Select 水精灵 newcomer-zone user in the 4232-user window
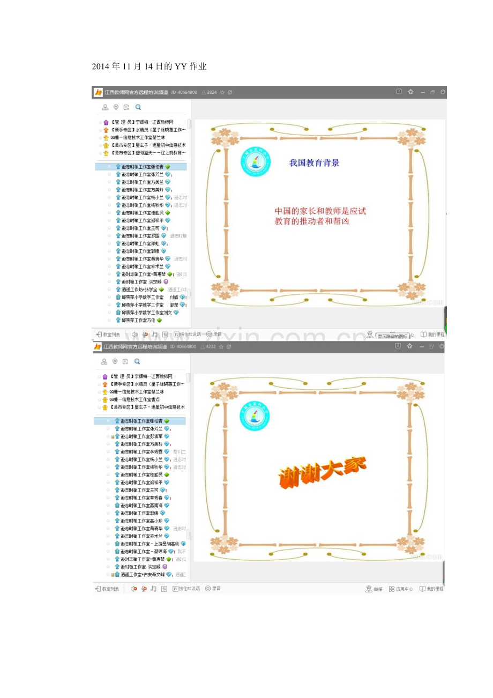 (144, 384)
